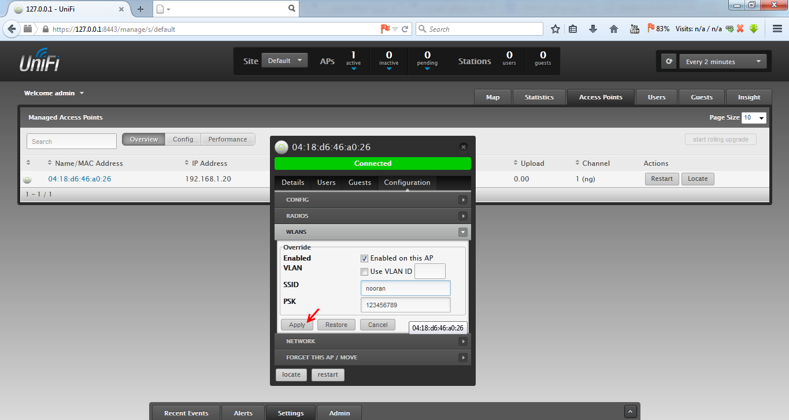
Task: Click the lowercase restart button in the dialog
Action: pos(328,375)
